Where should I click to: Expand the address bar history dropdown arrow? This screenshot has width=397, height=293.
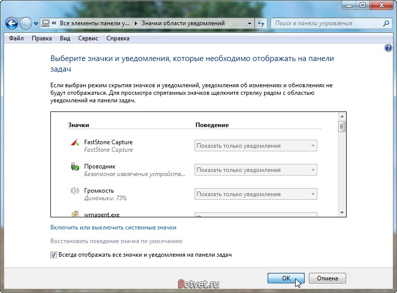250,23
